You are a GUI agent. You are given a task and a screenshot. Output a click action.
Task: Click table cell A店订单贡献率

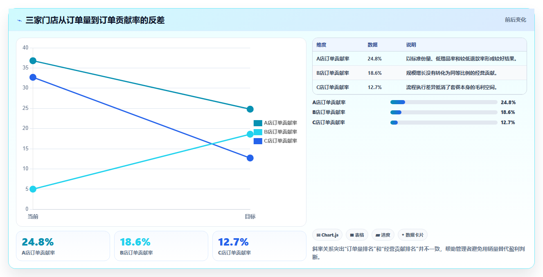pyautogui.click(x=333, y=59)
